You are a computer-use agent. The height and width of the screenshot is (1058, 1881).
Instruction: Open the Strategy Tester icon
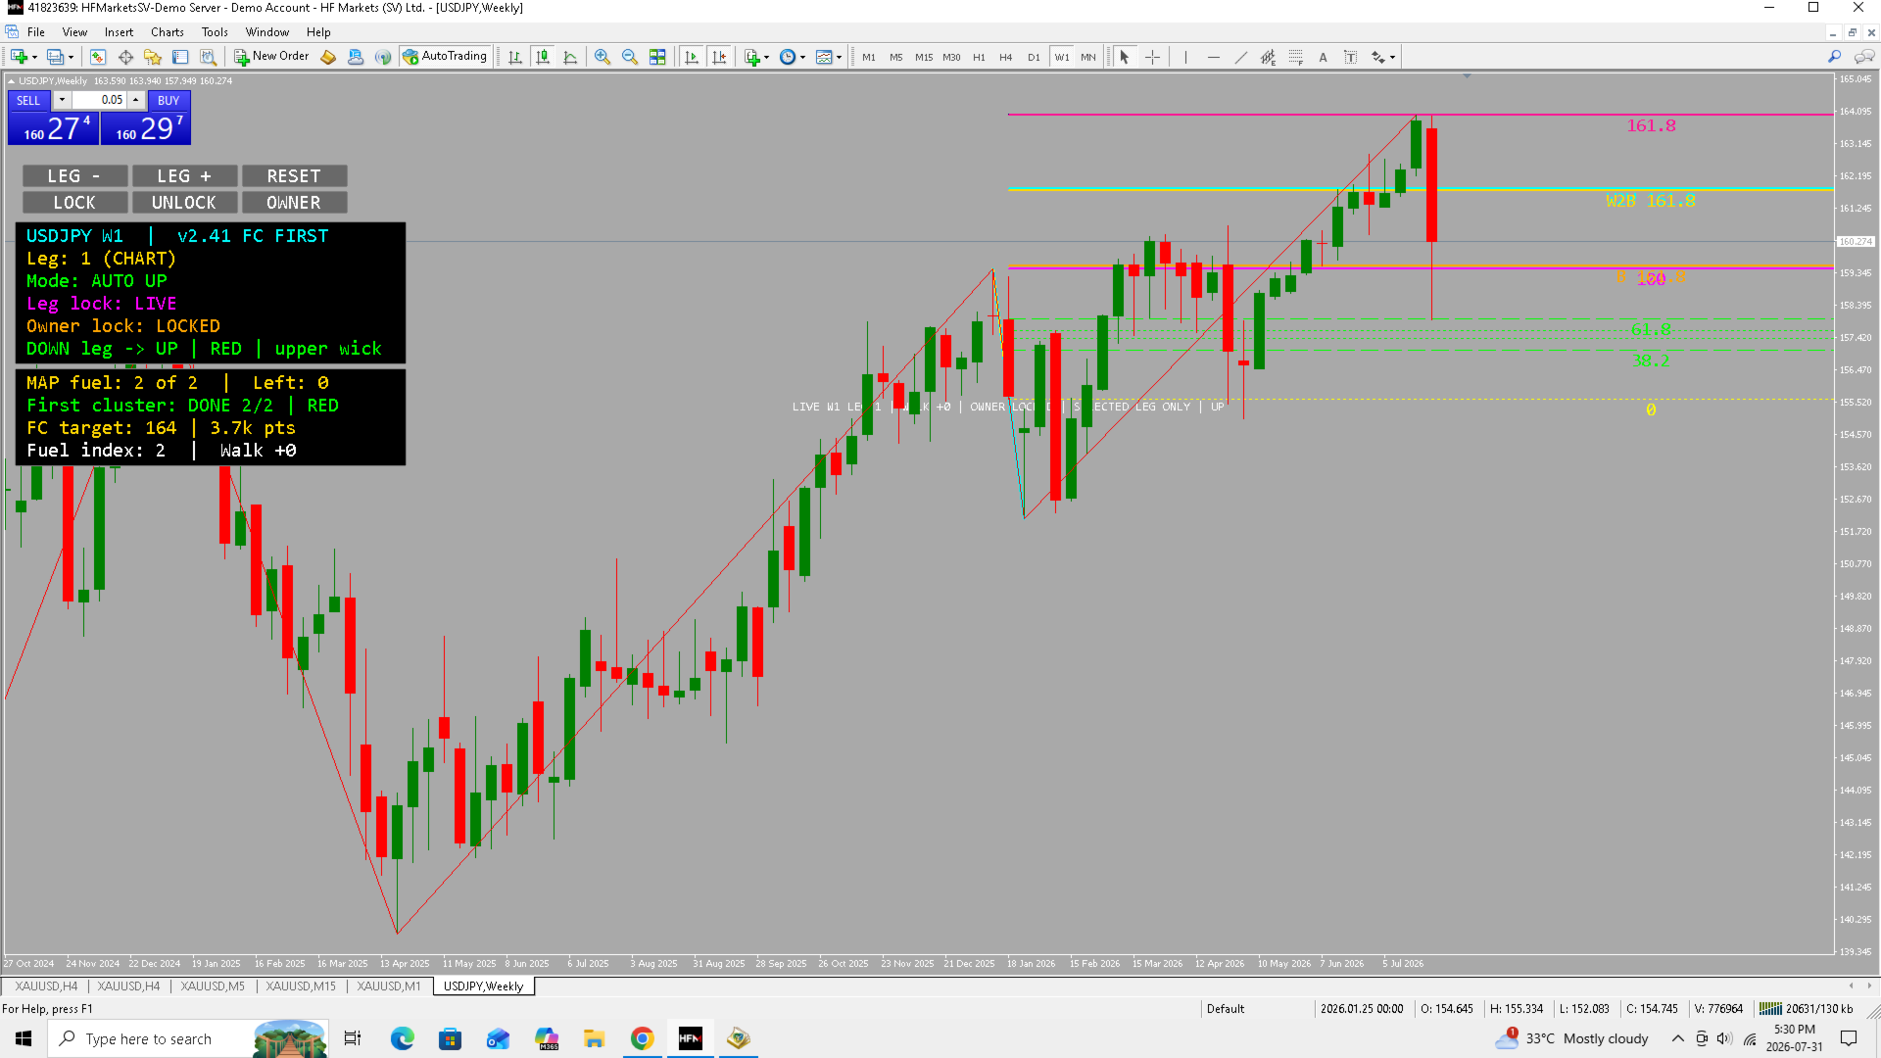tap(208, 57)
